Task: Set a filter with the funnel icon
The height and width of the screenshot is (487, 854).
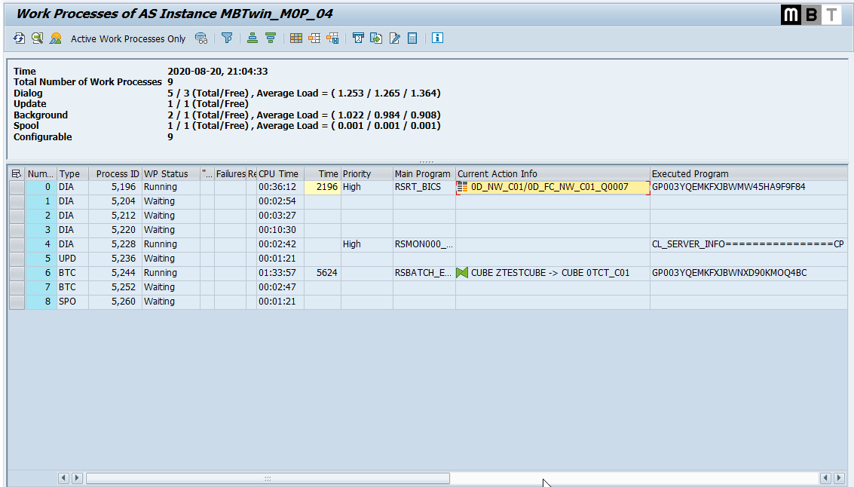Action: pyautogui.click(x=227, y=38)
